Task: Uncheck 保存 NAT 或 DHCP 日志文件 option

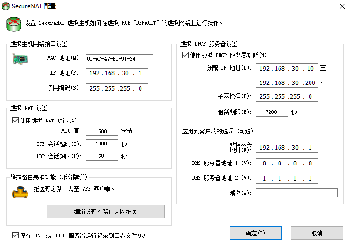Action: [x=15, y=235]
